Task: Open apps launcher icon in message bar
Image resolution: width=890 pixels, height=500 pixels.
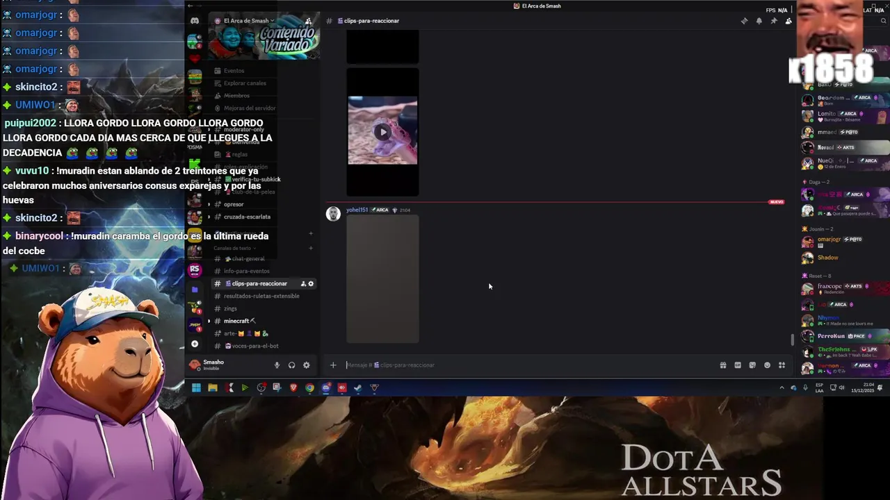Action: pyautogui.click(x=782, y=365)
